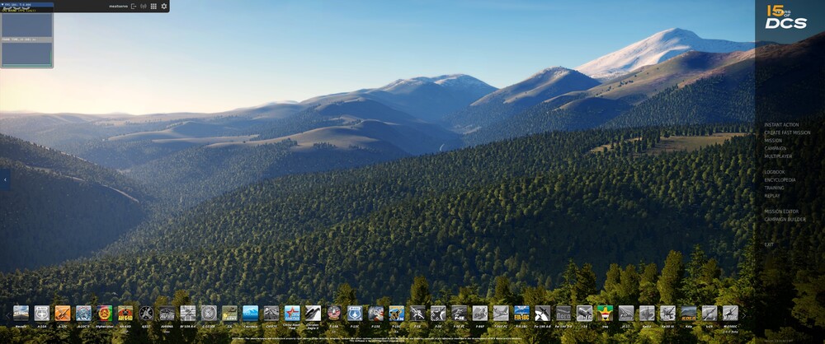Open the ENCYCLOPEDIA
Viewport: 825px width, 344px height.
780,180
